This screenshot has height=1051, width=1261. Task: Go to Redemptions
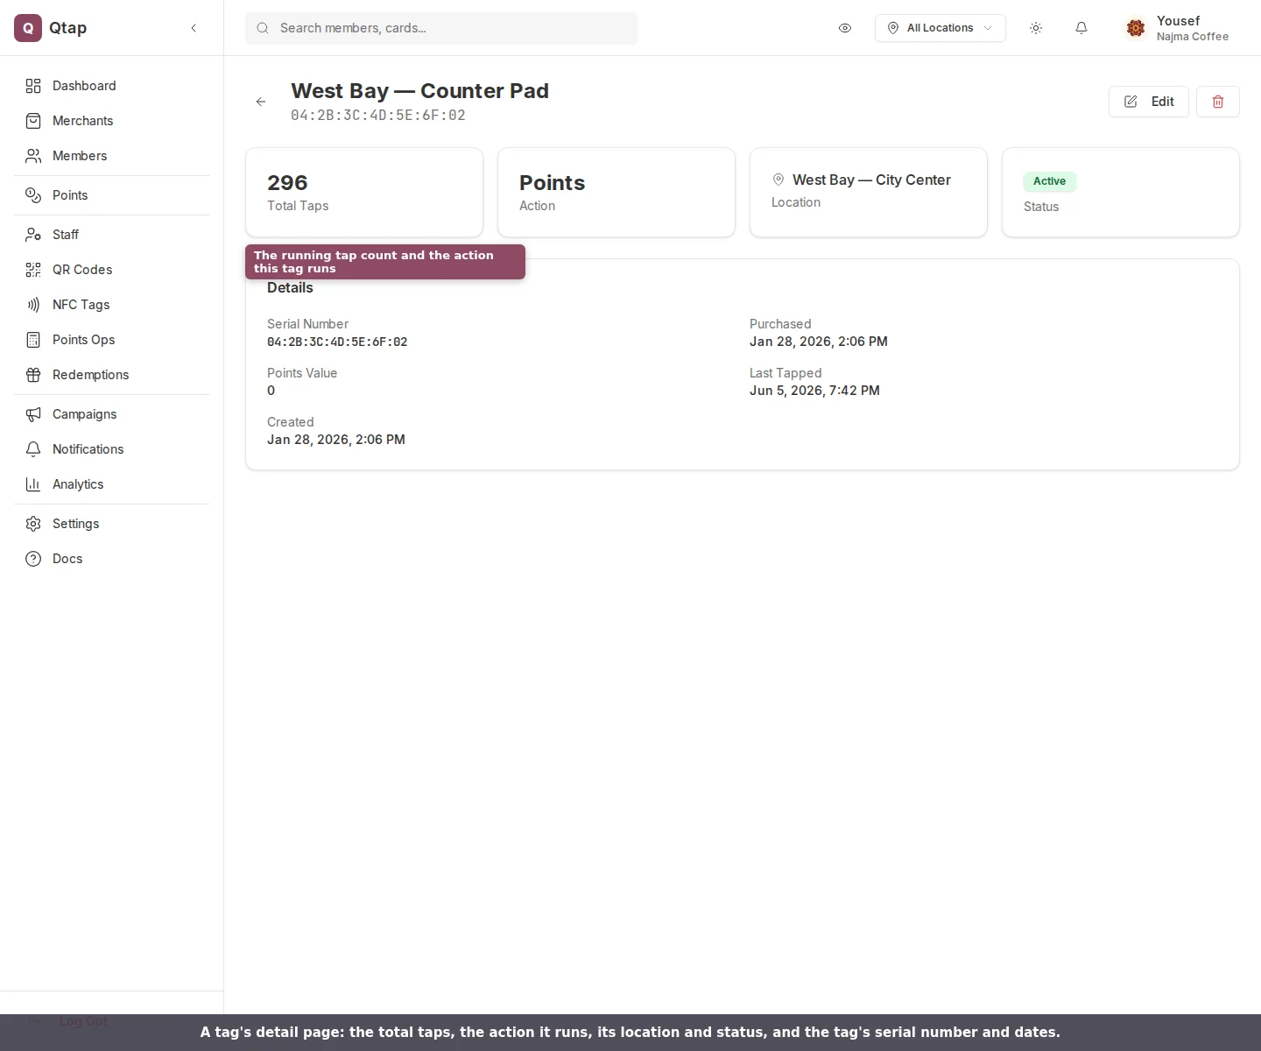[x=111, y=375]
